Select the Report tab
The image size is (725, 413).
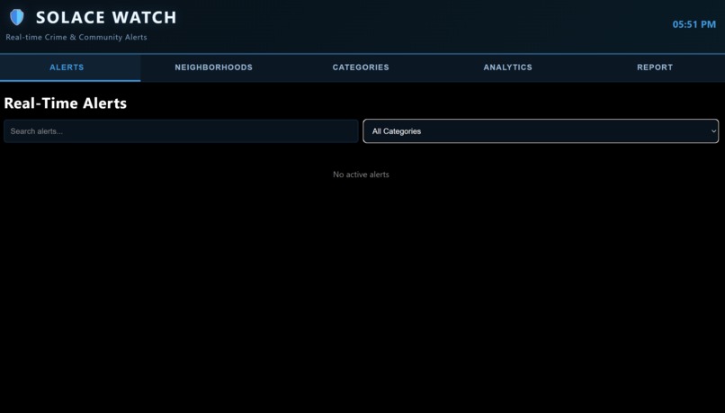[x=655, y=67]
